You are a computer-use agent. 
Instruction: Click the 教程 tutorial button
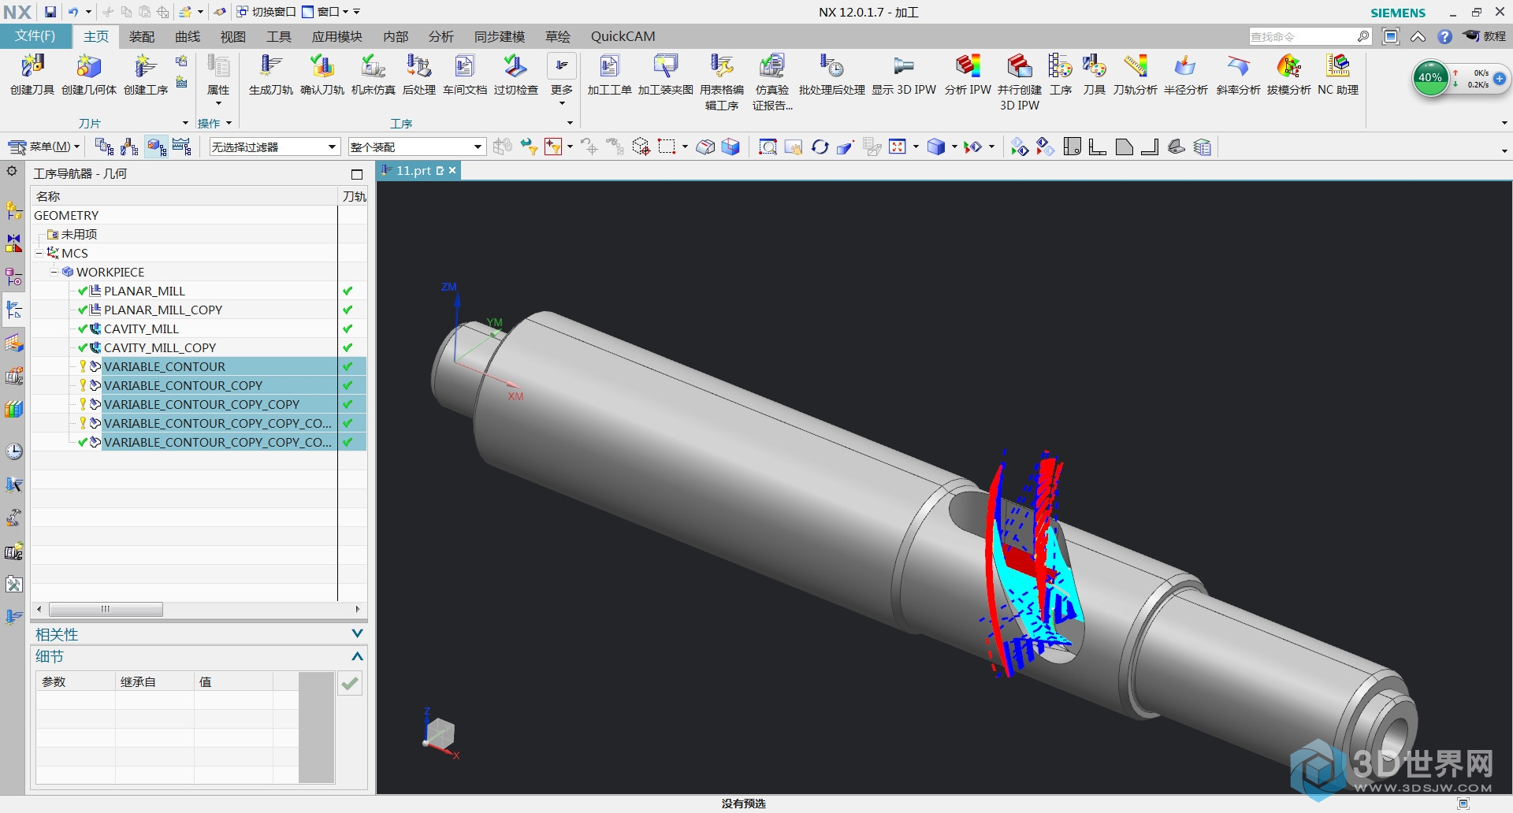(1485, 36)
